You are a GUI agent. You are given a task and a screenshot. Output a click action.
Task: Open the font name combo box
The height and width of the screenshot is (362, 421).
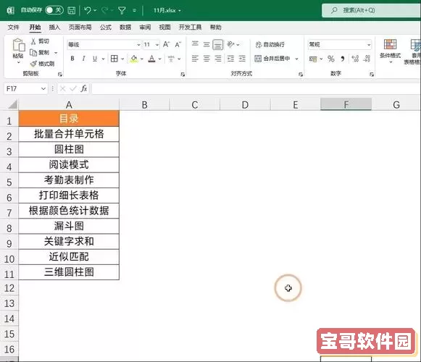(x=104, y=45)
